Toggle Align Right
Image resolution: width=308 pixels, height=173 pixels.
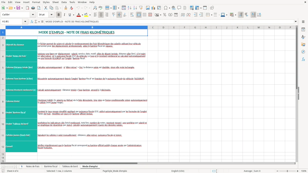pyautogui.click(x=107, y=15)
